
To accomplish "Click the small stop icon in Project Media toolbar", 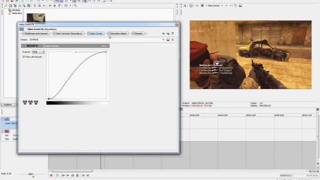I will pos(54,5).
